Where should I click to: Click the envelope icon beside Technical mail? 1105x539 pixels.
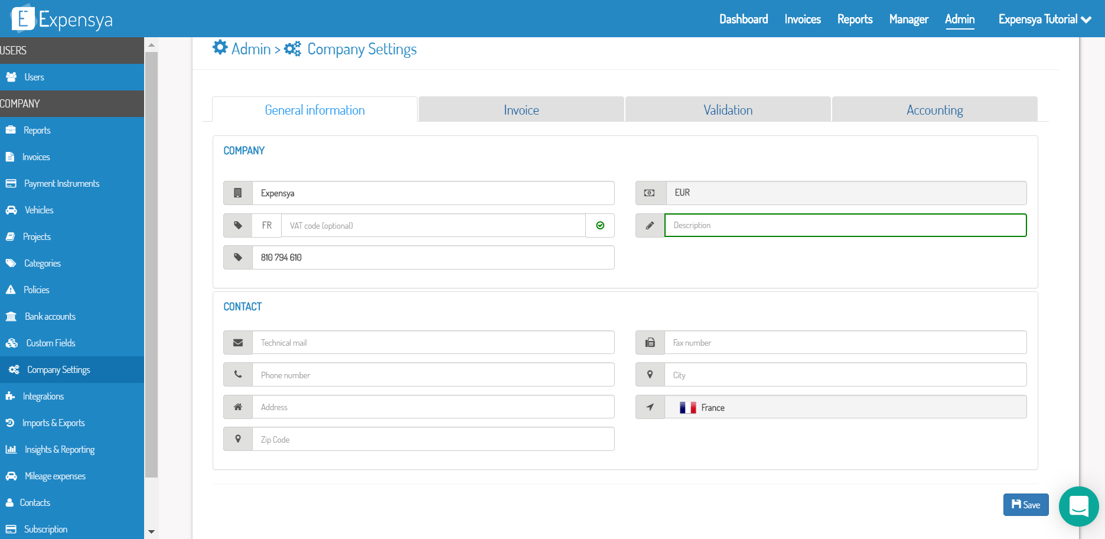[238, 343]
